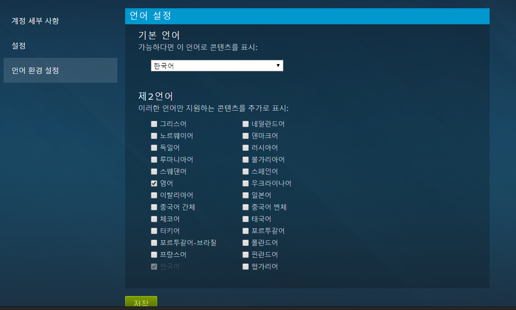
Task: Open the 설정 sidebar item
Action: coord(19,45)
